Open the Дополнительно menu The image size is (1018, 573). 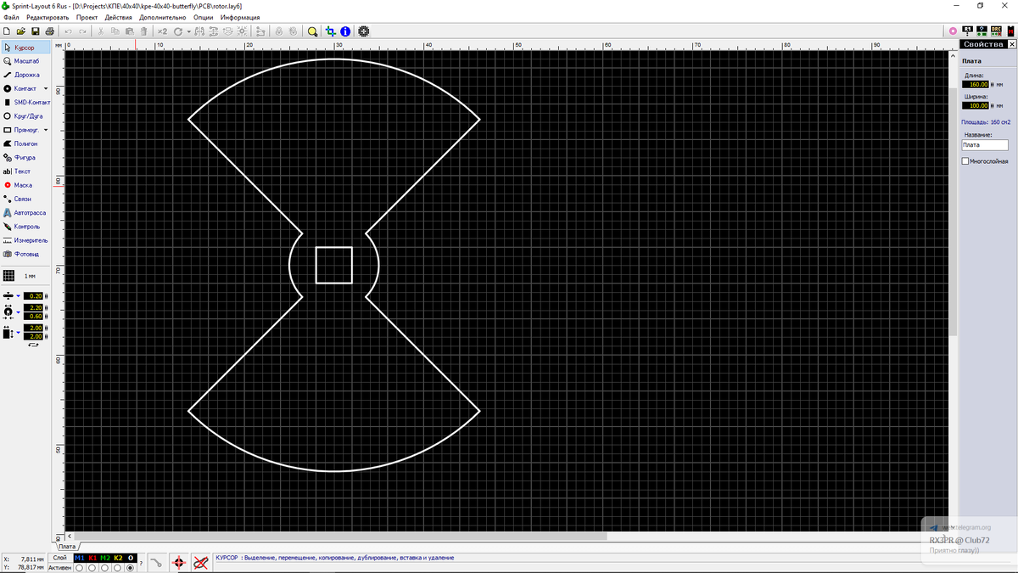tap(163, 17)
